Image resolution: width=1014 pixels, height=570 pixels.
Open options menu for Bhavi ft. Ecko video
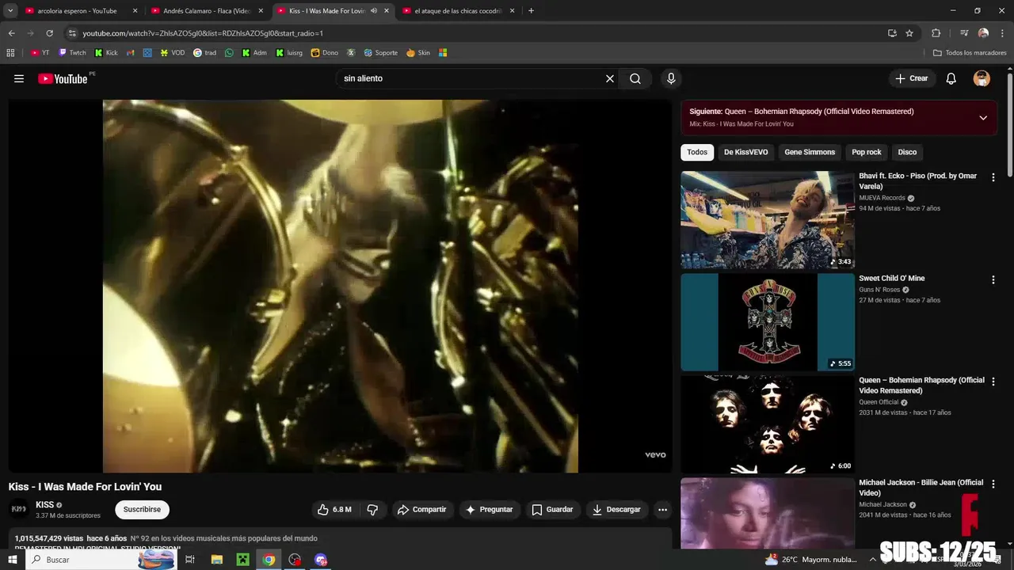tap(993, 177)
